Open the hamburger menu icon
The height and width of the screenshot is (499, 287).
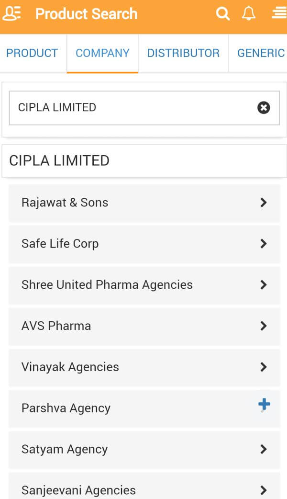[278, 13]
